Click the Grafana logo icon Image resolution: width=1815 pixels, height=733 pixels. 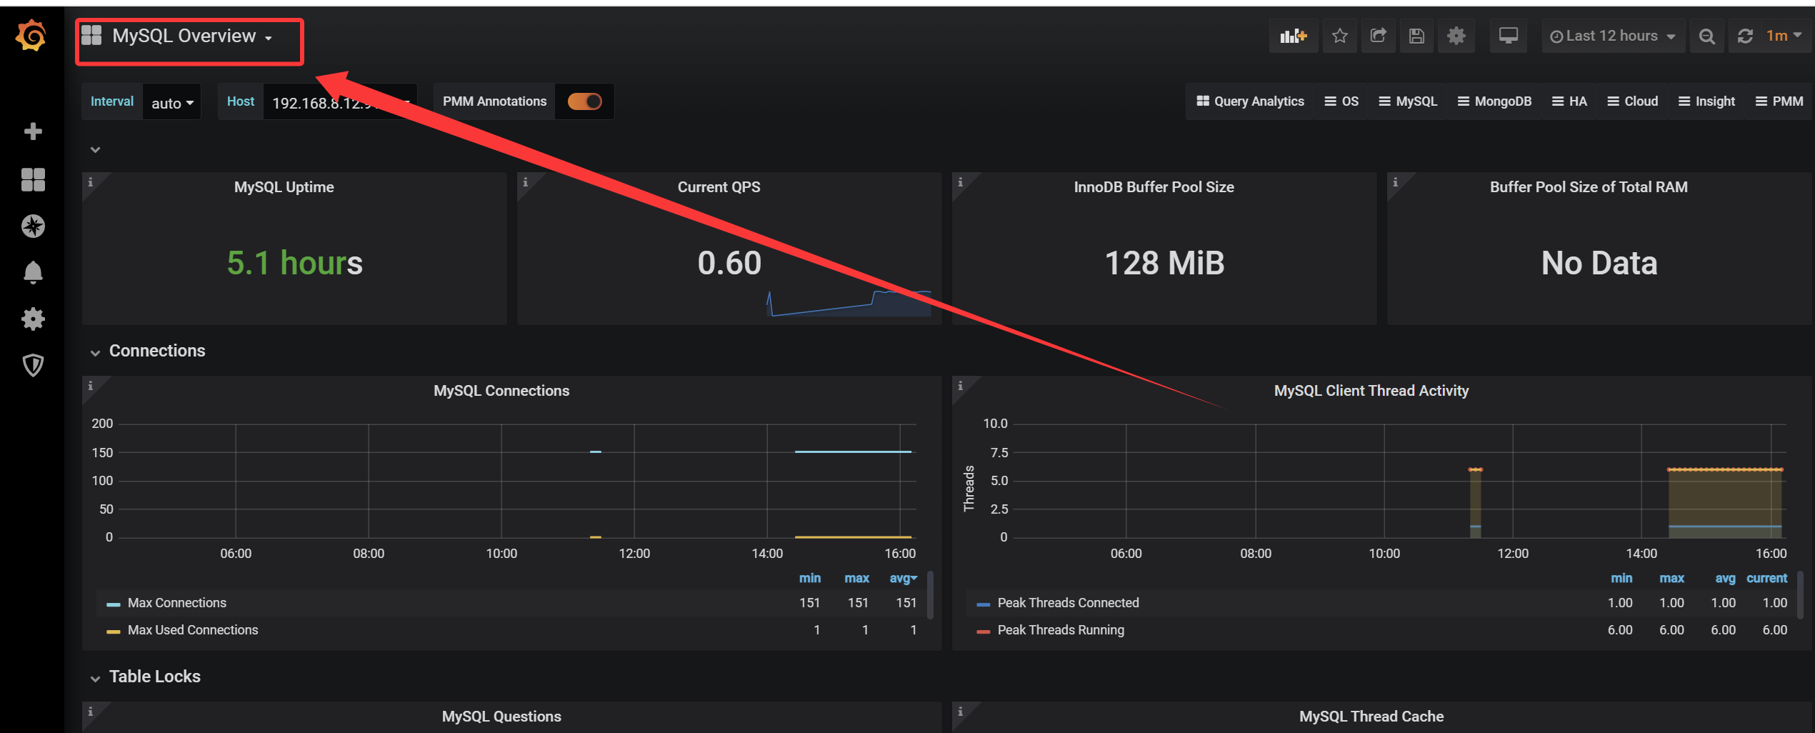coord(31,36)
